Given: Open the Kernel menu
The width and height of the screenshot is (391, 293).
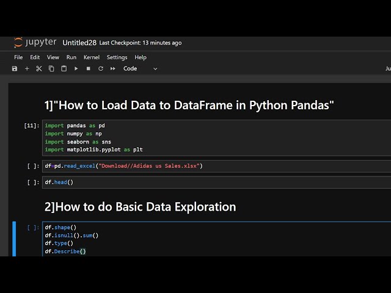Looking at the screenshot, I should 92,57.
